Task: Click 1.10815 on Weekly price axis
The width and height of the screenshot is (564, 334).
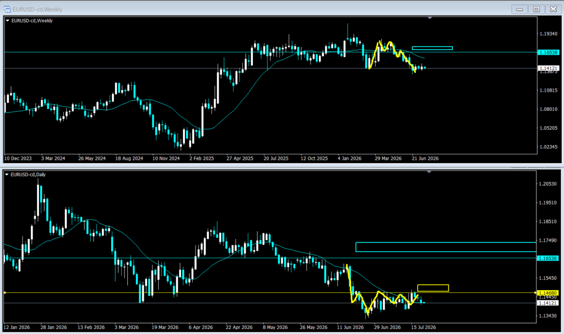Action: pos(549,91)
